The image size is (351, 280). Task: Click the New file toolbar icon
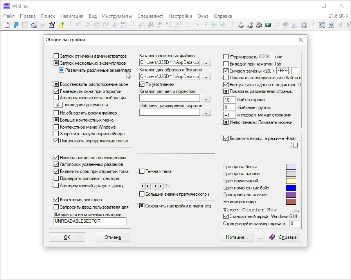point(7,25)
